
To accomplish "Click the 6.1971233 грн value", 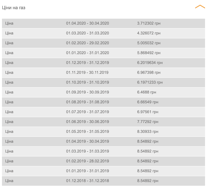I will pos(150,82).
